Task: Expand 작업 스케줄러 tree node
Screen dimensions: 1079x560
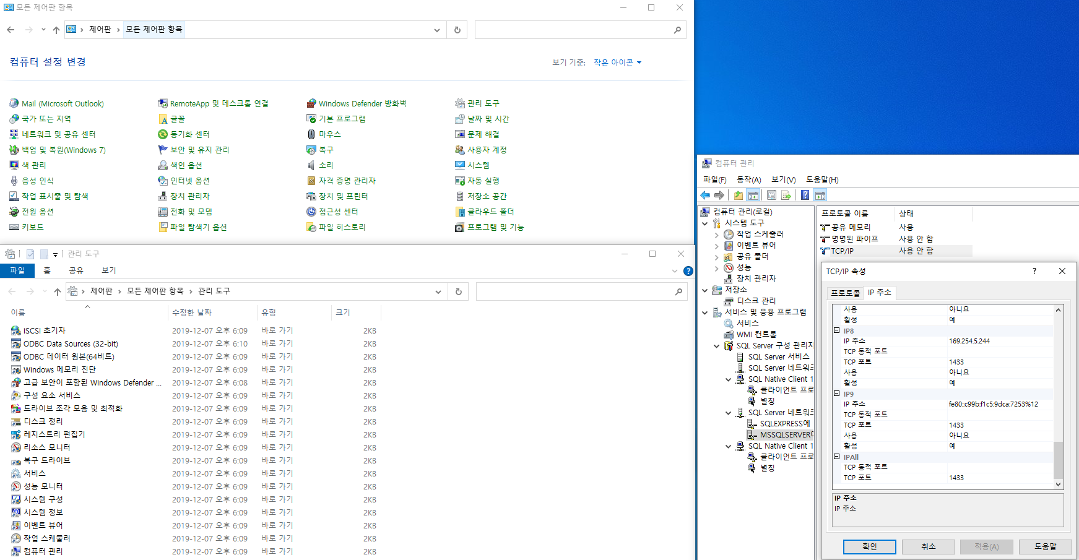Action: 717,235
